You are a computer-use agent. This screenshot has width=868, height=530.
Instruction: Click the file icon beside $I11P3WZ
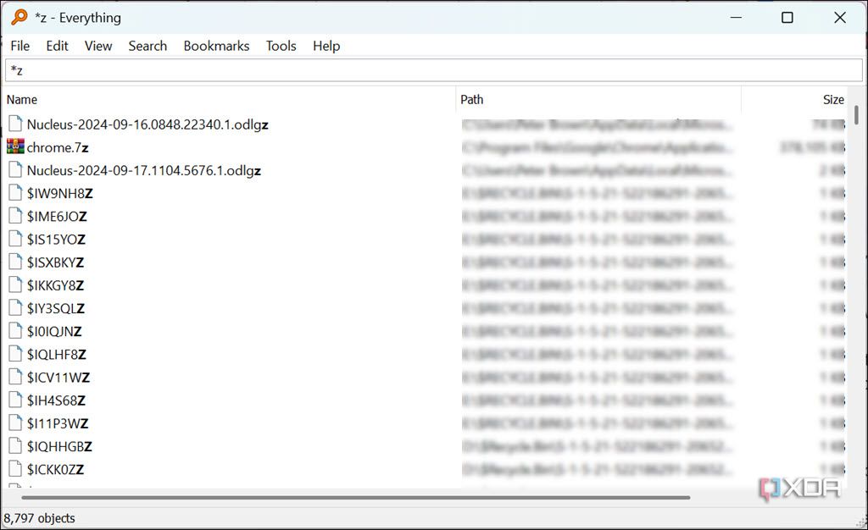15,422
